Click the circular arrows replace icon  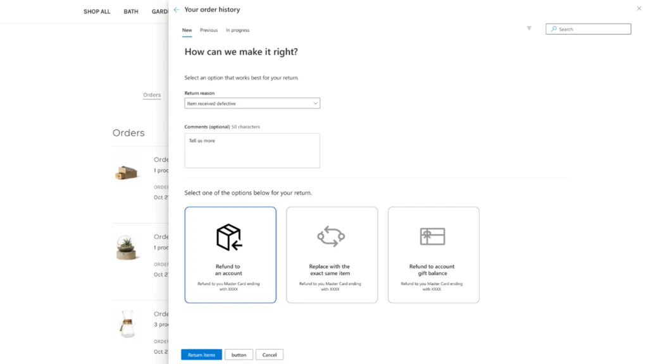[x=332, y=236]
